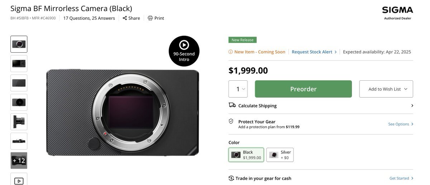Select the Silver color option

[280, 155]
